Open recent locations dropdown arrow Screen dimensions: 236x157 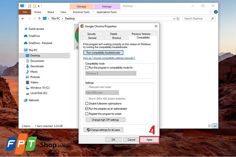(35, 19)
